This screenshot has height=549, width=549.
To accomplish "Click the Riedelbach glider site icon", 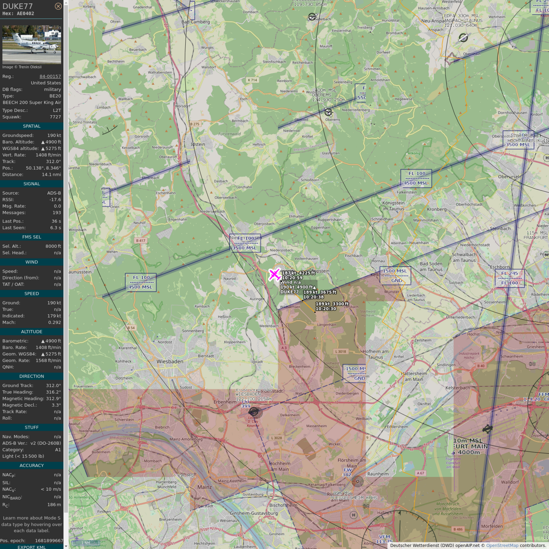I will pos(312,17).
